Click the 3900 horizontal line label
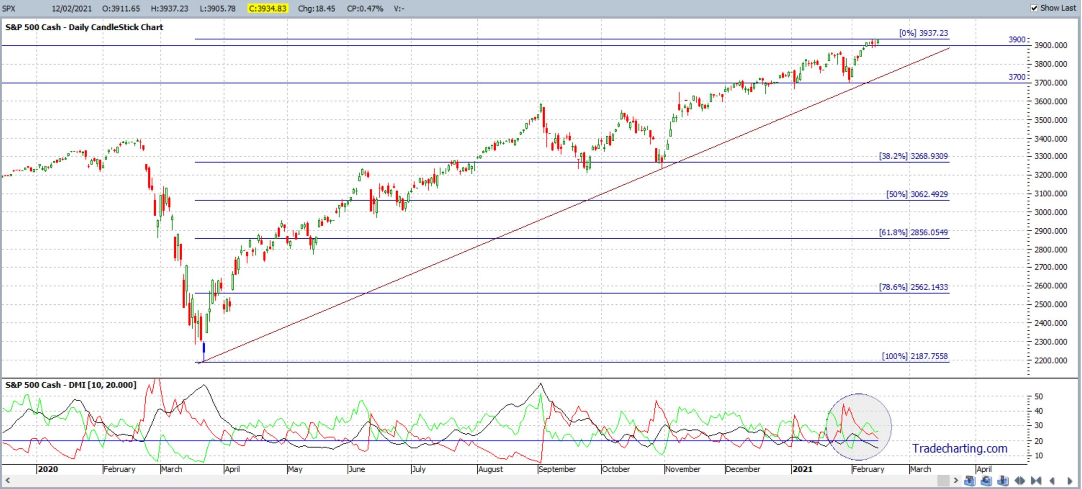Viewport: 1082px width, 489px height. coord(1017,39)
